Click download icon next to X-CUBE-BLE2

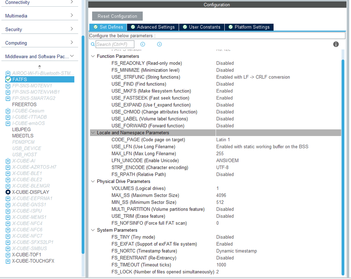[8, 179]
